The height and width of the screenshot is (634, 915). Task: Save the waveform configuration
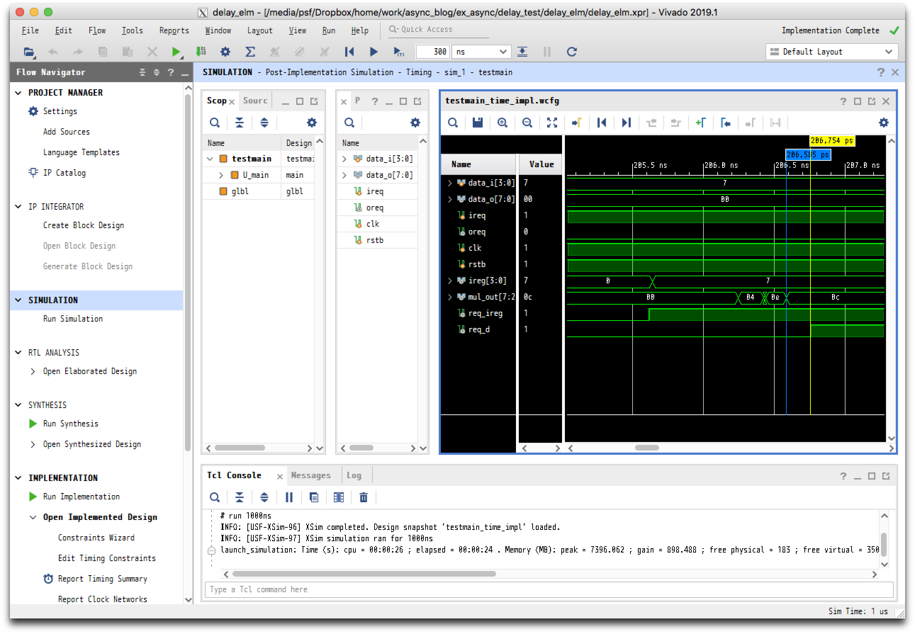[x=477, y=123]
